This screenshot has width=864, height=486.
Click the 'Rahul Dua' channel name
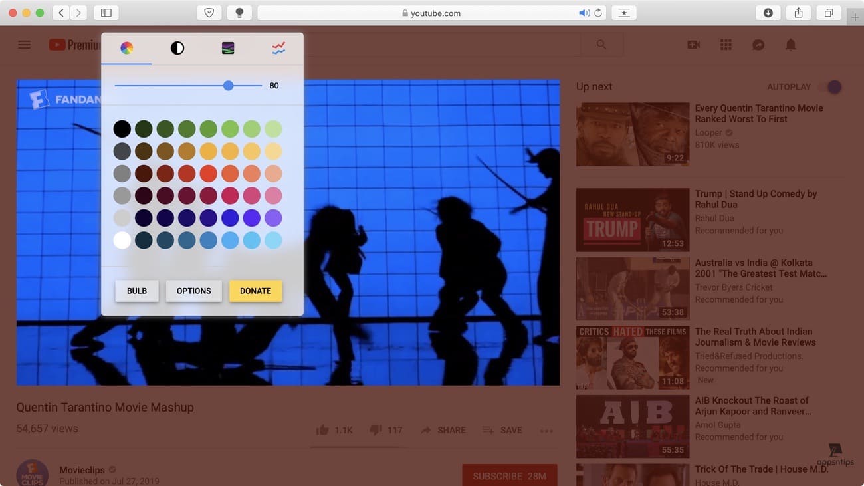click(714, 218)
